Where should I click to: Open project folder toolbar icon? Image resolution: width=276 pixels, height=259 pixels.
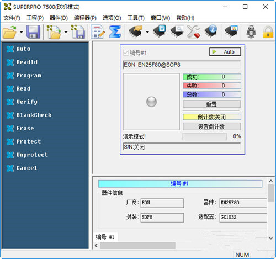pyautogui.click(x=54, y=32)
